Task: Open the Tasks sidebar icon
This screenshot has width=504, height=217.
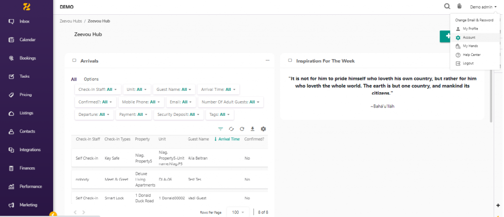Action: 11,76
